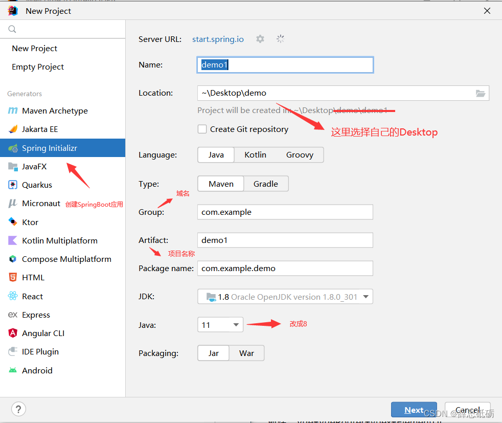Click the Angular CLI icon
502x423 pixels.
[x=13, y=333]
